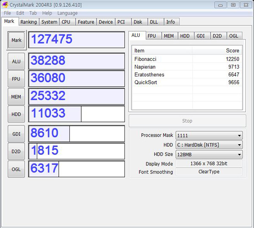The image size is (254, 228).
Task: Open the HDD Size 128MB dropdown
Action: pos(209,154)
